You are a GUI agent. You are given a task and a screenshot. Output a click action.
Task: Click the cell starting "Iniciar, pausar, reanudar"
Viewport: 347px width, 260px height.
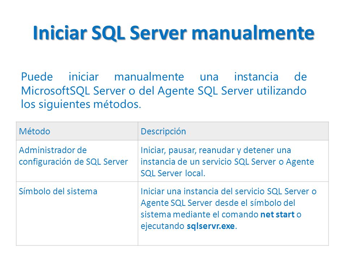[233, 161]
